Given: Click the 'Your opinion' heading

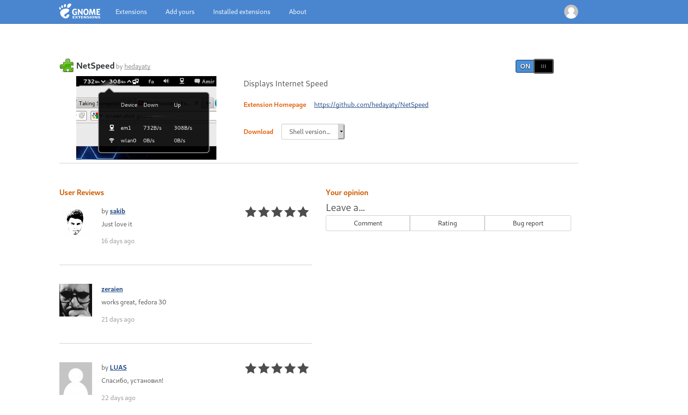Looking at the screenshot, I should click(x=347, y=192).
